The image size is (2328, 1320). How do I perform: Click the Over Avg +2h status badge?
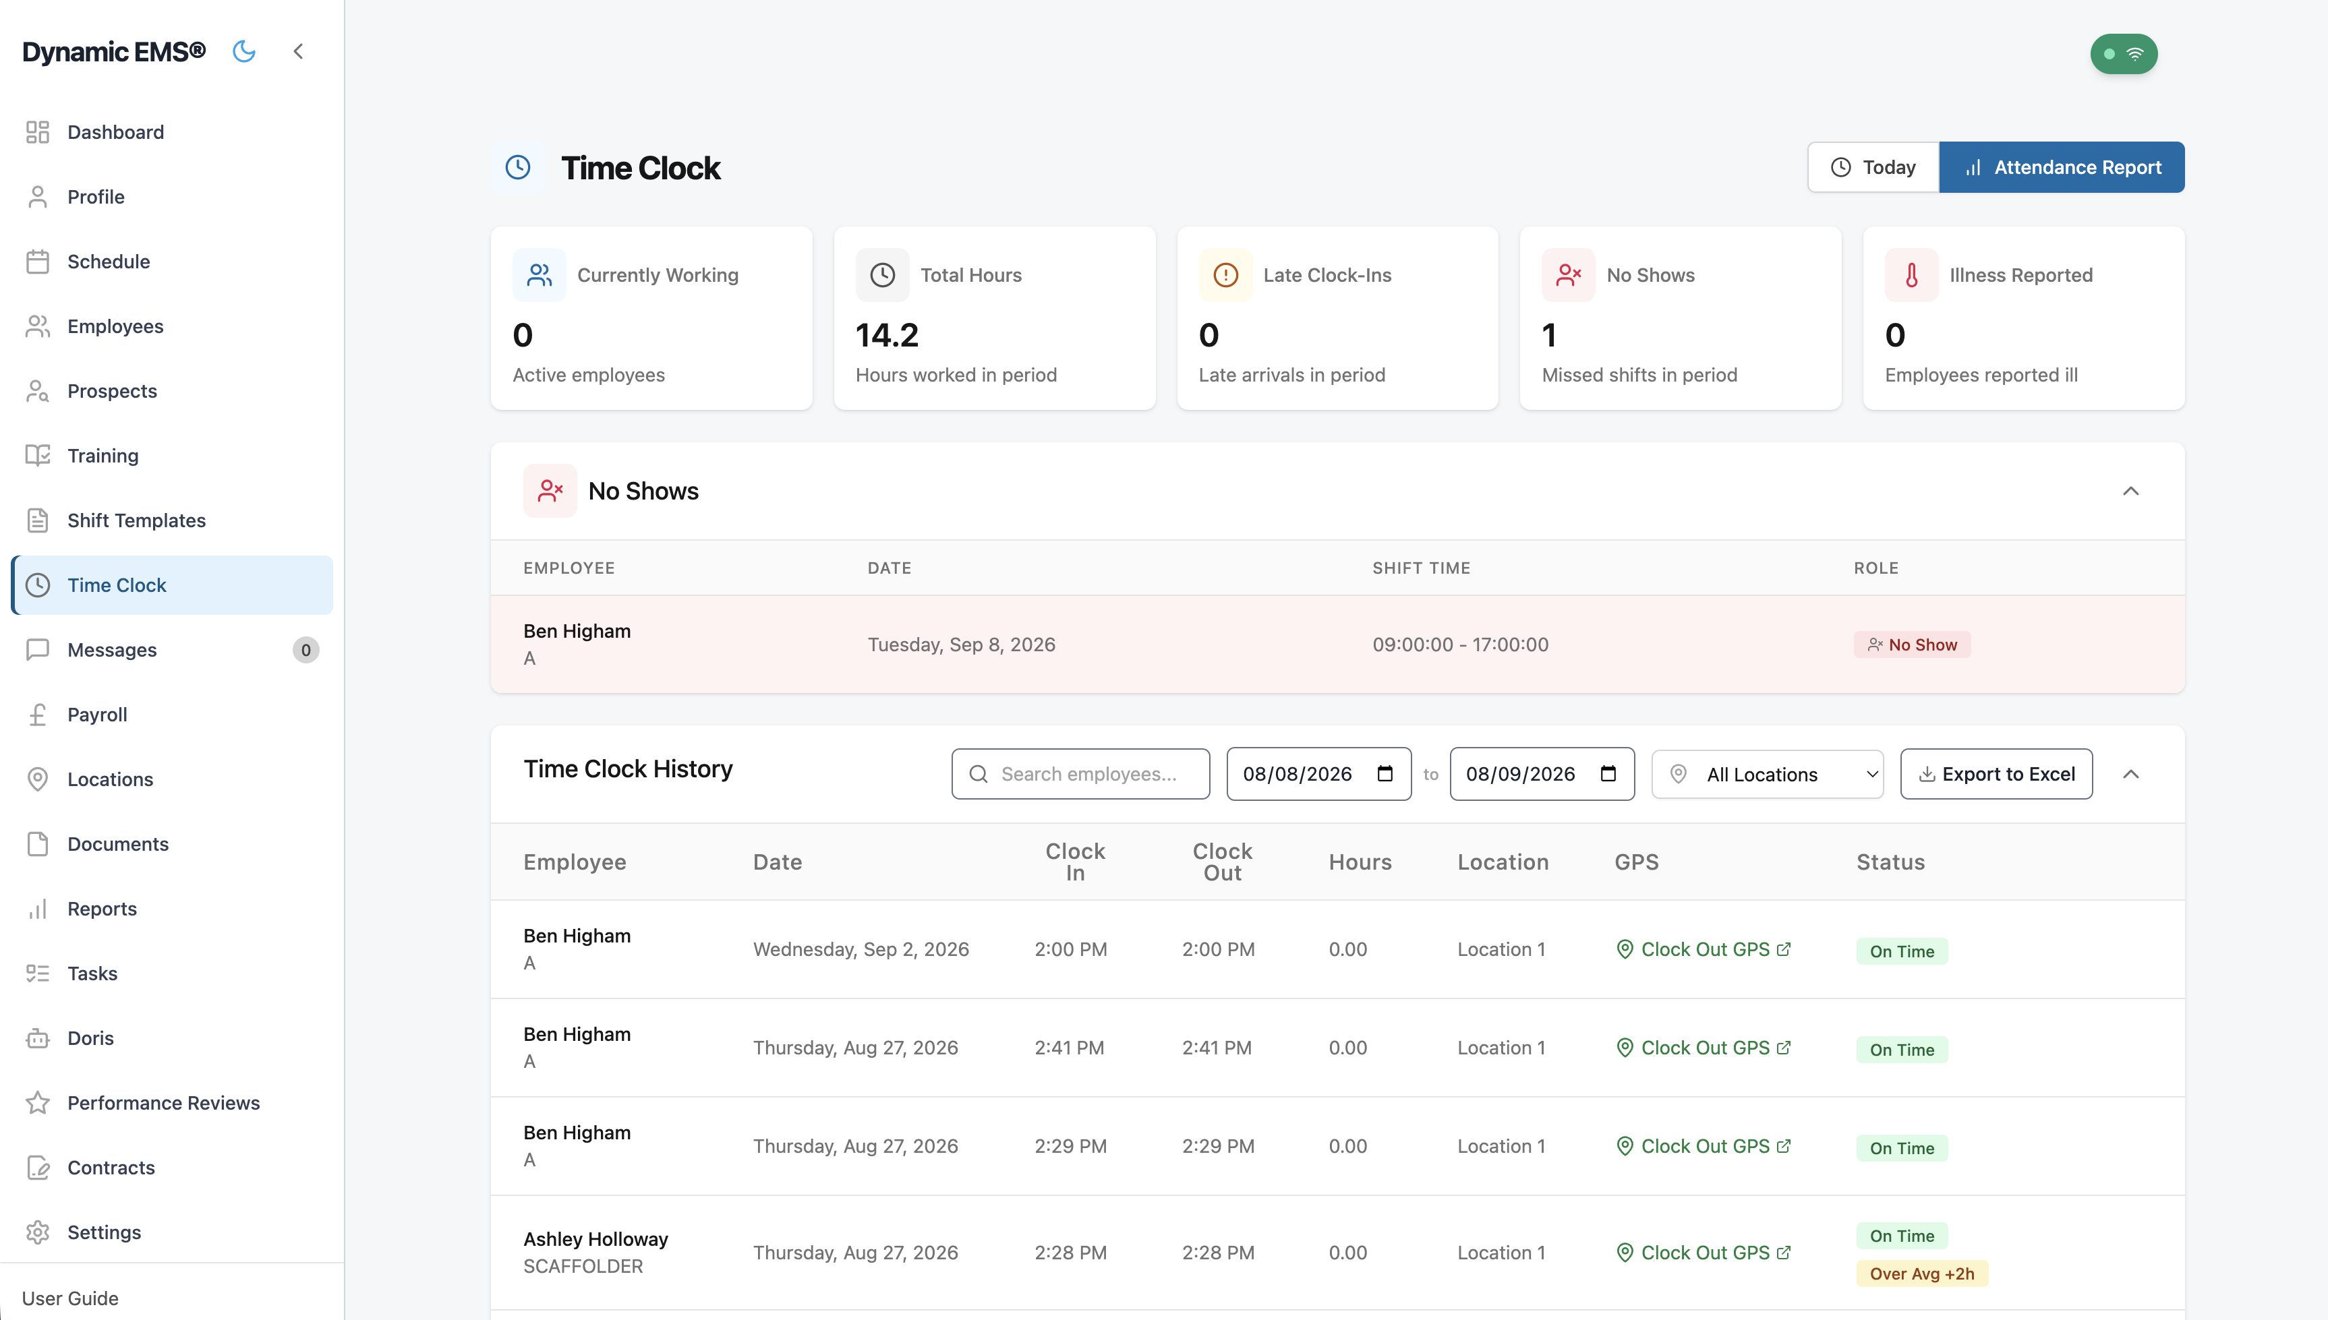(1922, 1273)
